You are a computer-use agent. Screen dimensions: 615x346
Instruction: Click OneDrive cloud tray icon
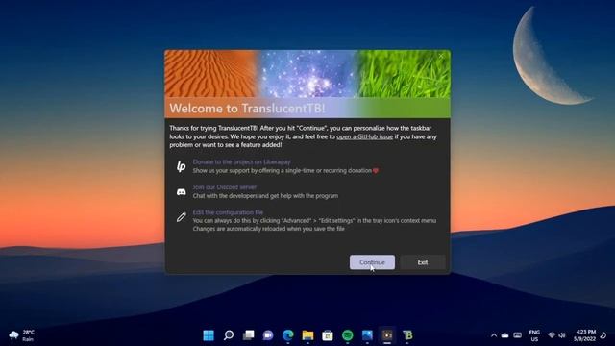pos(505,335)
